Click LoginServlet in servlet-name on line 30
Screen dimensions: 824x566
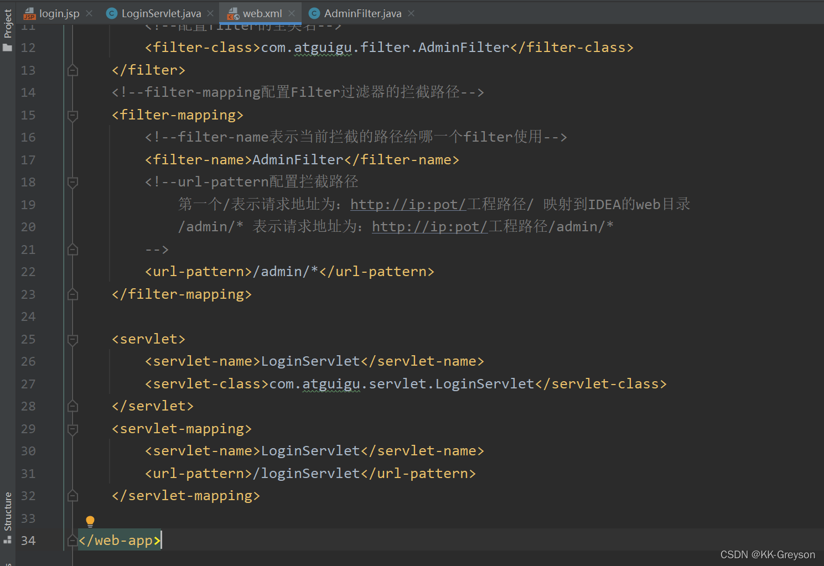(x=310, y=451)
